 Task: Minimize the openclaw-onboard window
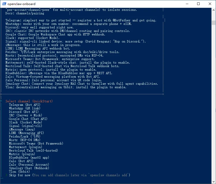[187, 4]
